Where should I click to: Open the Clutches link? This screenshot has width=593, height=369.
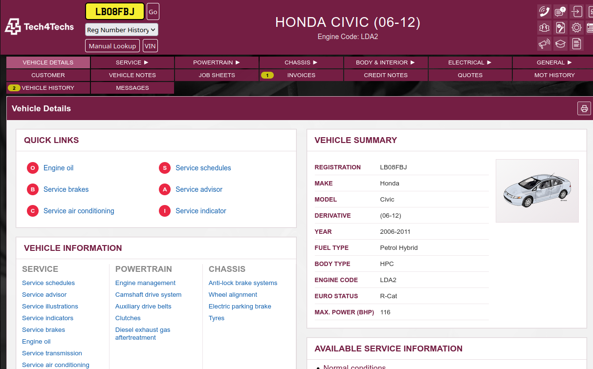128,318
